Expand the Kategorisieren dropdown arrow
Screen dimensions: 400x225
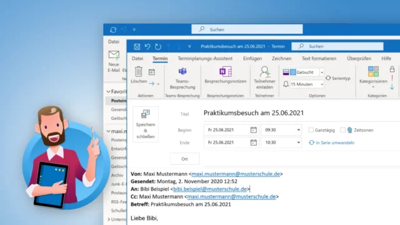[373, 87]
